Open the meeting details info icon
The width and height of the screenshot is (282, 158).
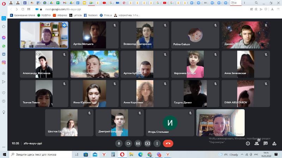tap(248, 143)
